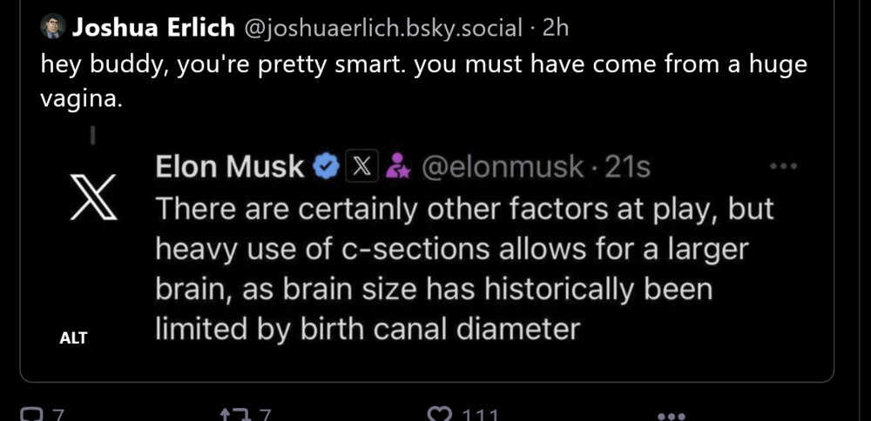Image resolution: width=871 pixels, height=421 pixels.
Task: Click the small boxed X affiliation badge
Action: (361, 165)
